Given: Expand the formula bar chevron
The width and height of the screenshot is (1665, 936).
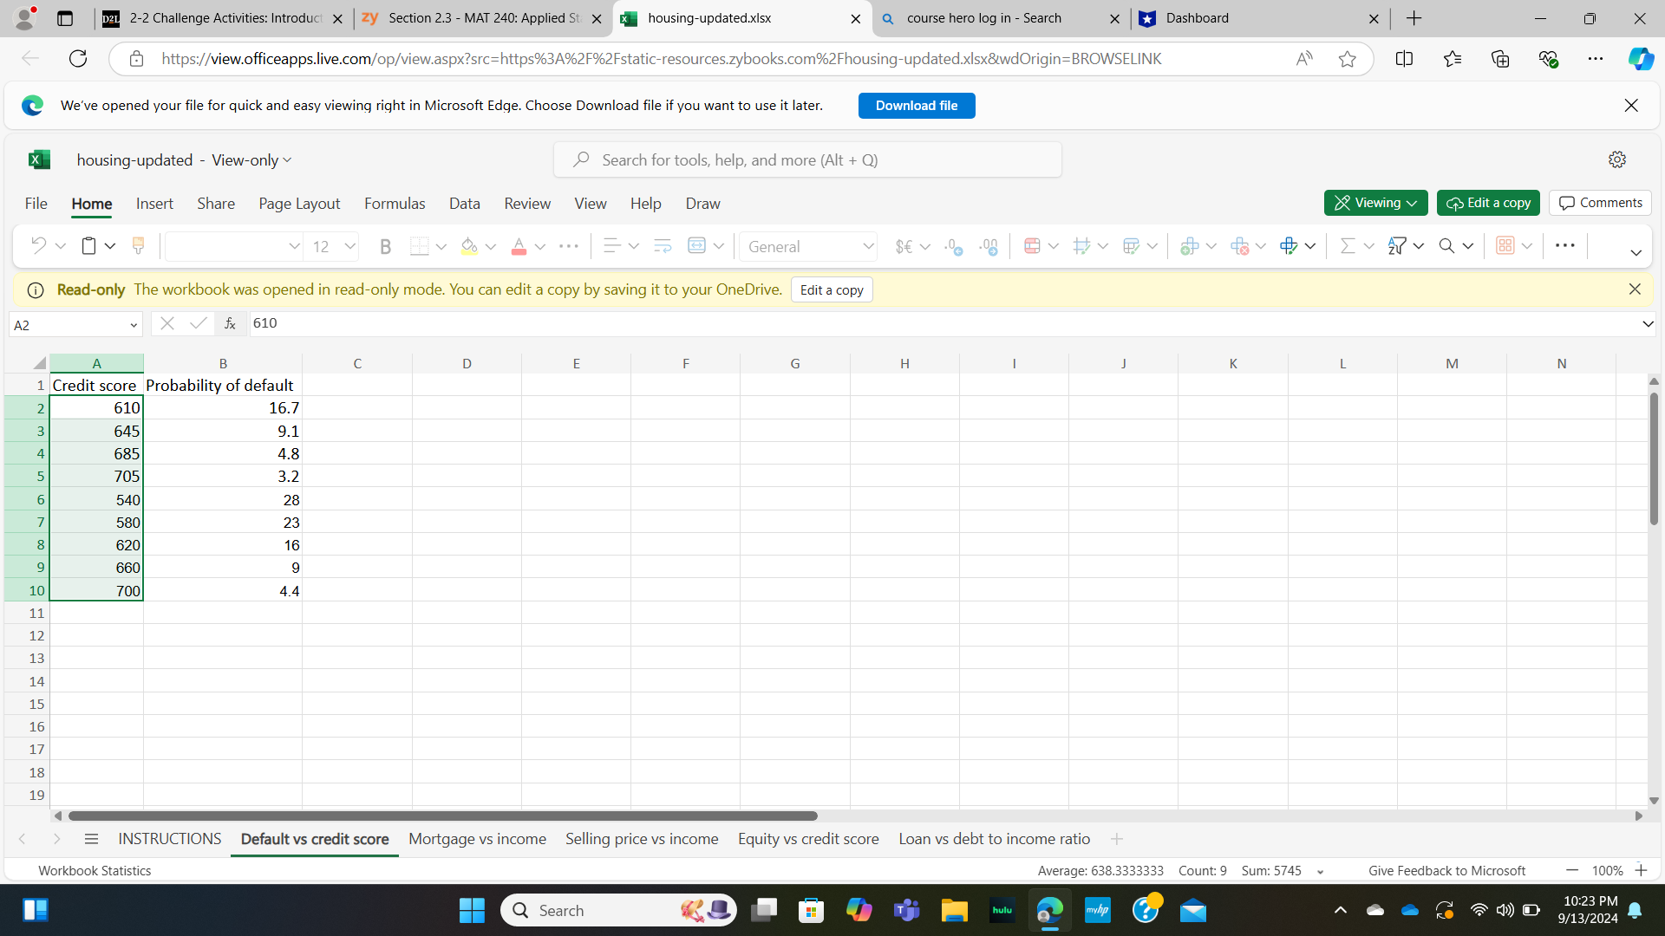Looking at the screenshot, I should 1647,323.
